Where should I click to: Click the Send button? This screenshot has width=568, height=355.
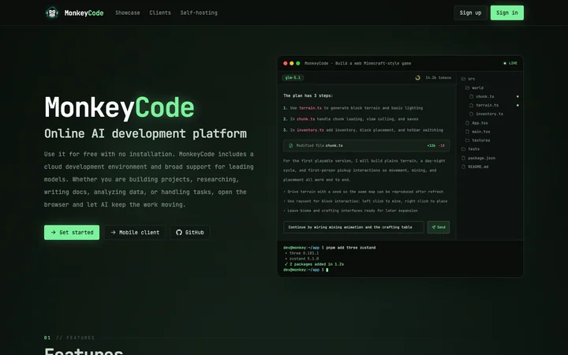[x=439, y=227]
